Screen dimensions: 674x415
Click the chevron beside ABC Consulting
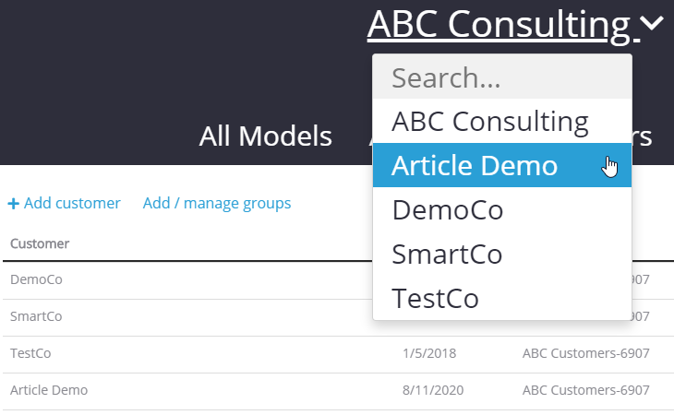652,23
